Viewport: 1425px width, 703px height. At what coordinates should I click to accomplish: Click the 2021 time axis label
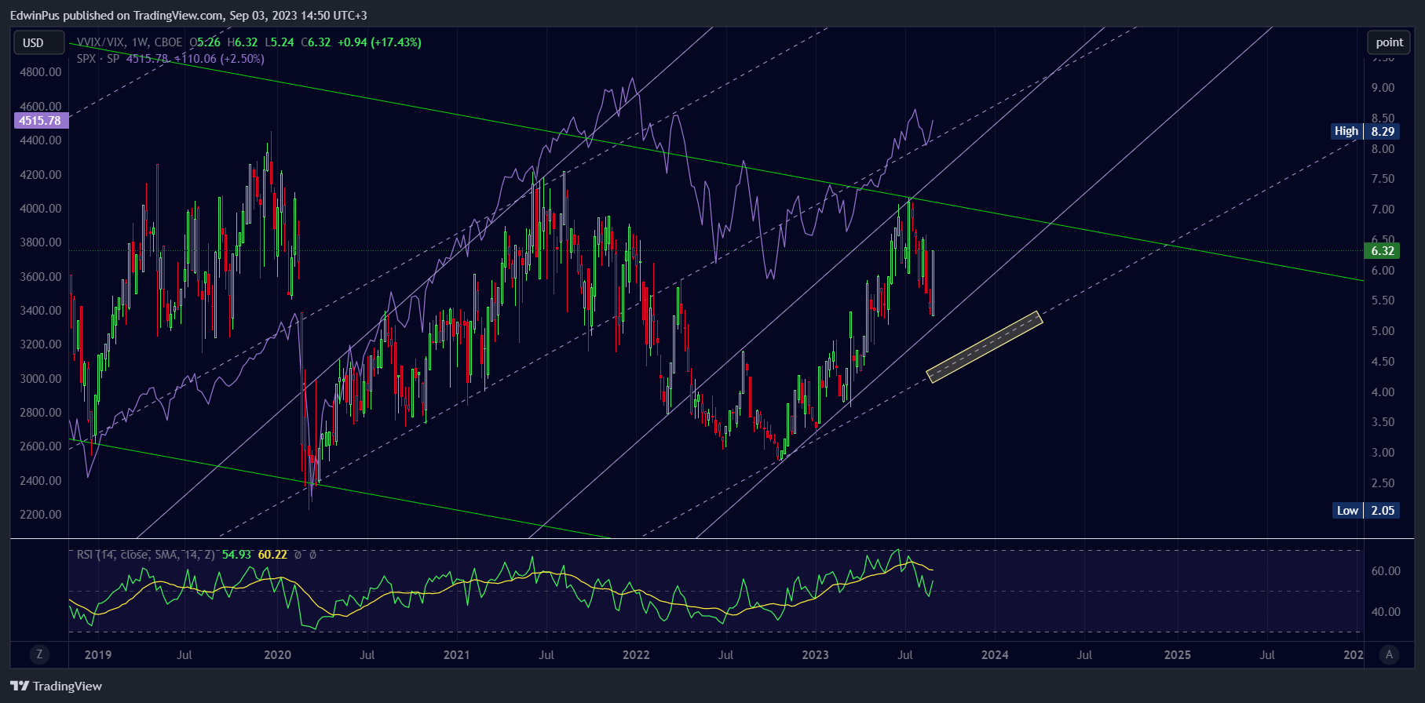click(x=456, y=654)
